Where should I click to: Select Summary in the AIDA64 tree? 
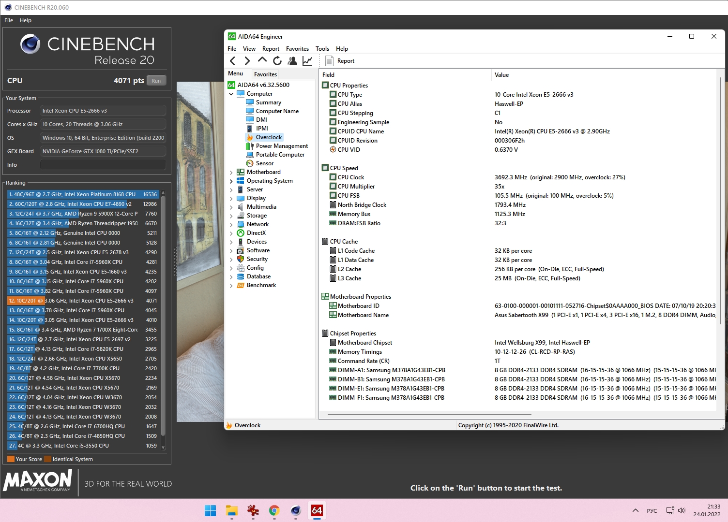click(268, 102)
